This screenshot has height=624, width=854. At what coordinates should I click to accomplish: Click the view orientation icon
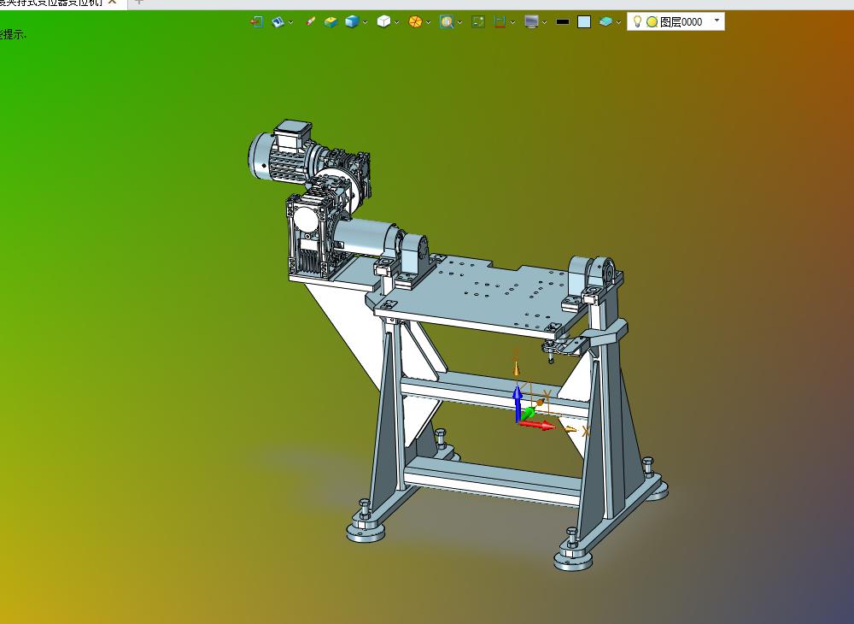(x=278, y=22)
